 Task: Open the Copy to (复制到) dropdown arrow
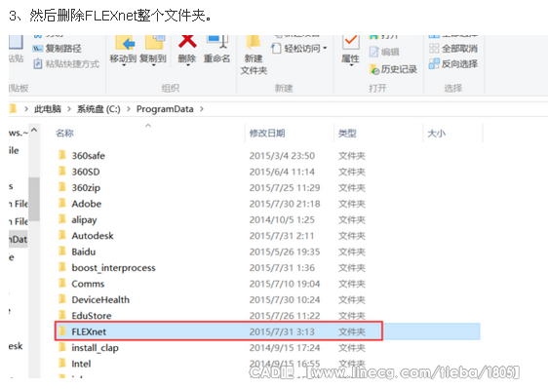tap(153, 65)
